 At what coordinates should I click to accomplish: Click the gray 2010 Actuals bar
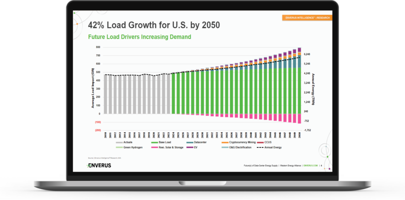tap(106, 94)
